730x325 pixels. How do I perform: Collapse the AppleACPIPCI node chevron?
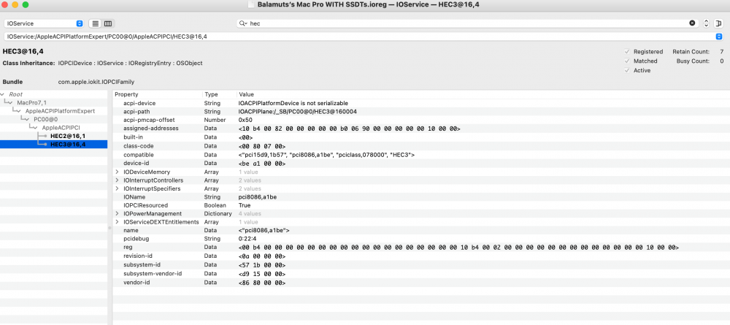point(36,128)
